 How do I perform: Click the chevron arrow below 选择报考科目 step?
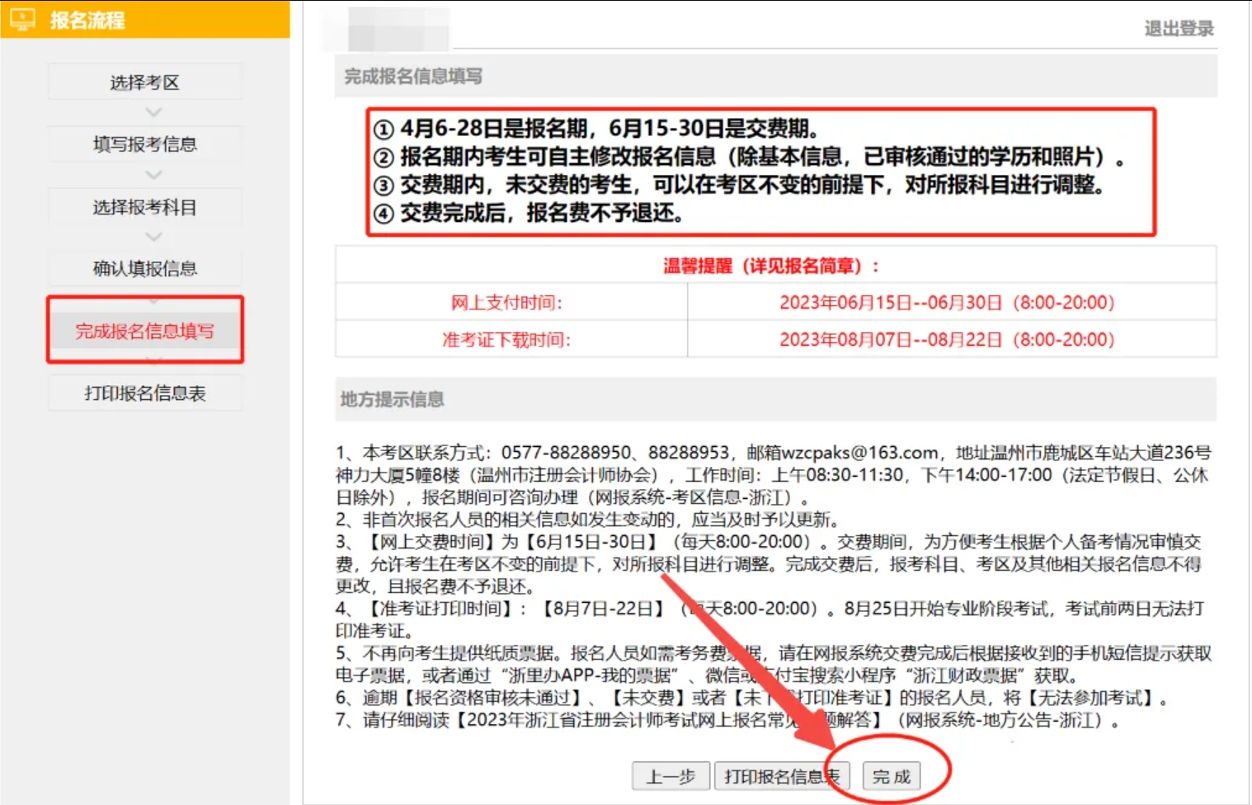(x=153, y=237)
